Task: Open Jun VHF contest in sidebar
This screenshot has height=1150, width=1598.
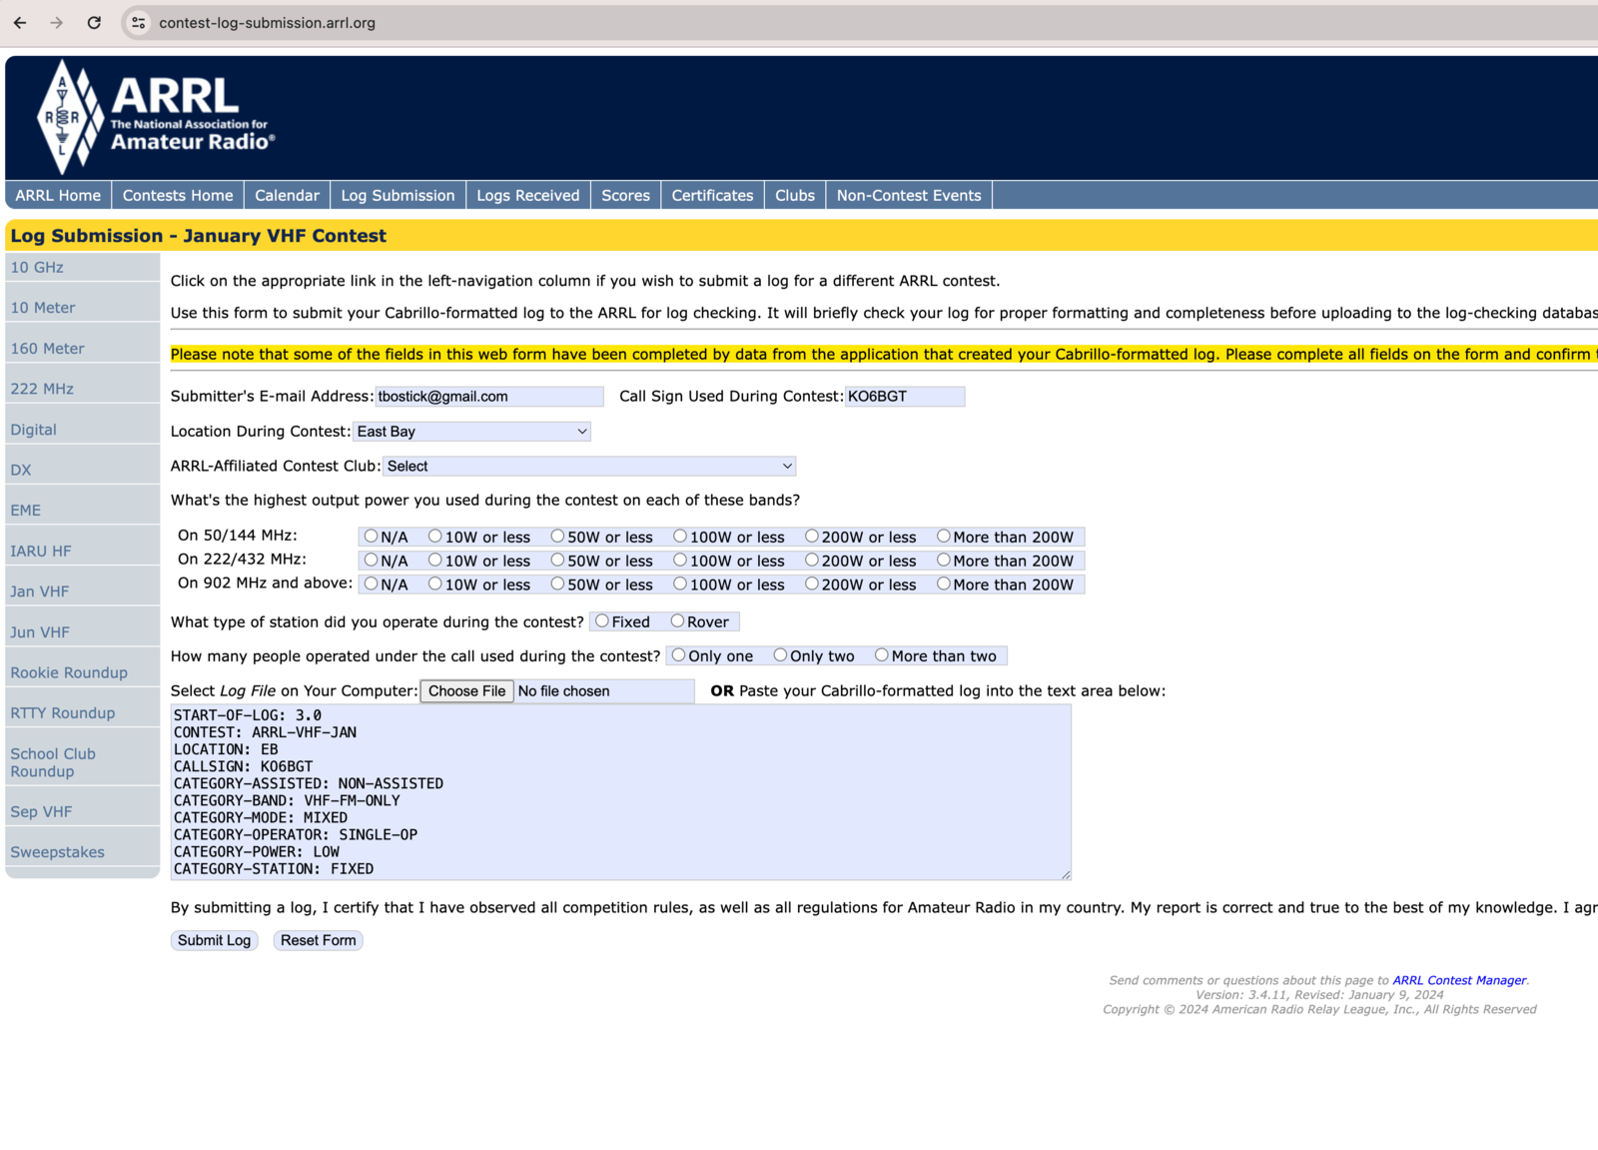Action: click(x=40, y=632)
